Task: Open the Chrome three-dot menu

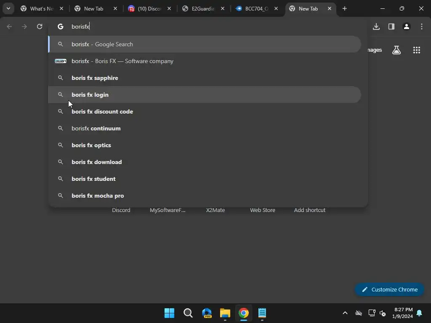Action: [x=421, y=26]
